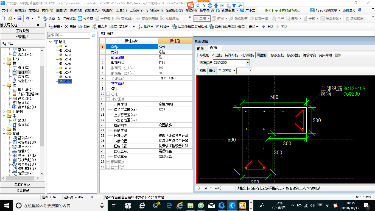
Task: Expand the 轴线 tree node
Action: (4, 59)
